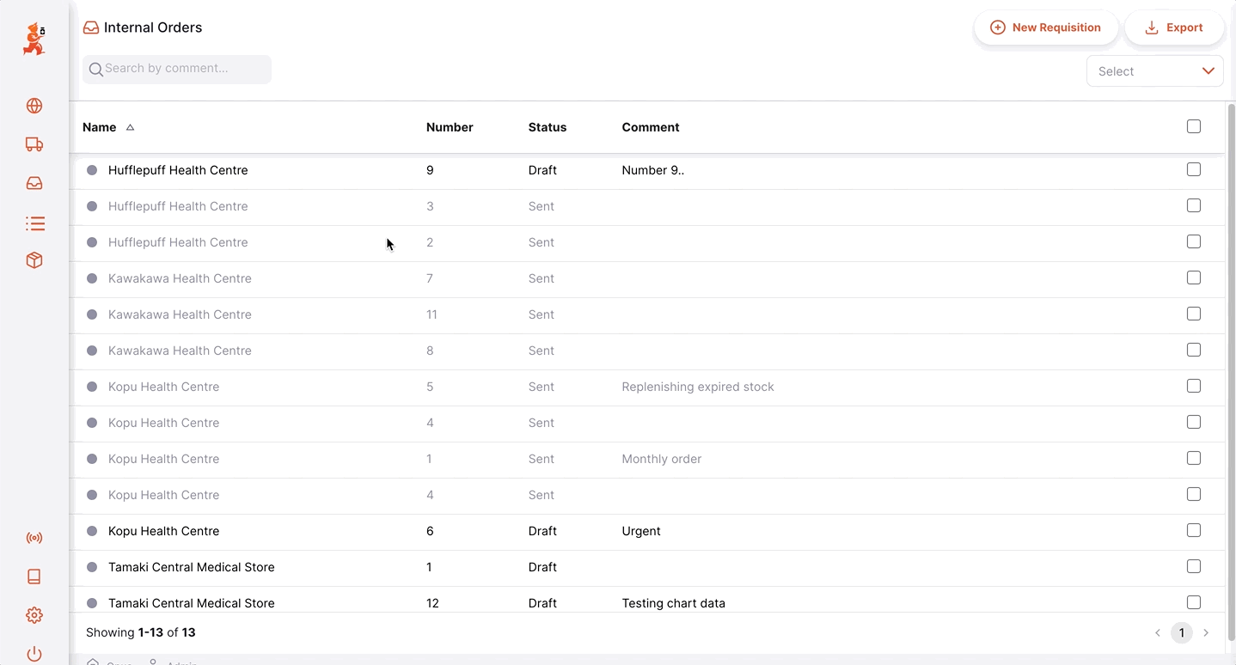
Task: Click the Monthly order comment text
Action: [x=662, y=459]
